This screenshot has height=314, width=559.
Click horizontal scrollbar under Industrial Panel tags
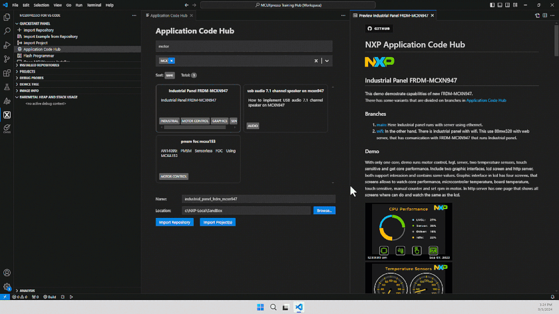(195, 127)
